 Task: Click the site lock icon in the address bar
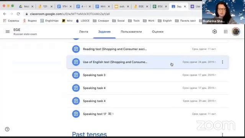[x=26, y=14]
